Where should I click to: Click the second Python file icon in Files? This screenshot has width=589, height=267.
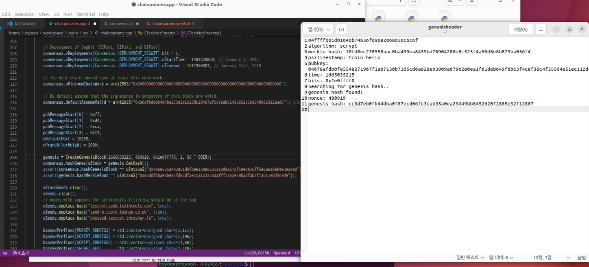tap(412, 16)
